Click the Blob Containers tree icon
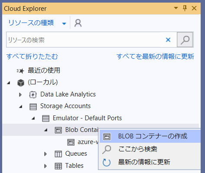Screen dimensions: 205x173 [58, 130]
